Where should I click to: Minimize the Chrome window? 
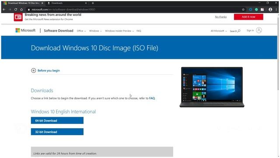coord(259,3)
